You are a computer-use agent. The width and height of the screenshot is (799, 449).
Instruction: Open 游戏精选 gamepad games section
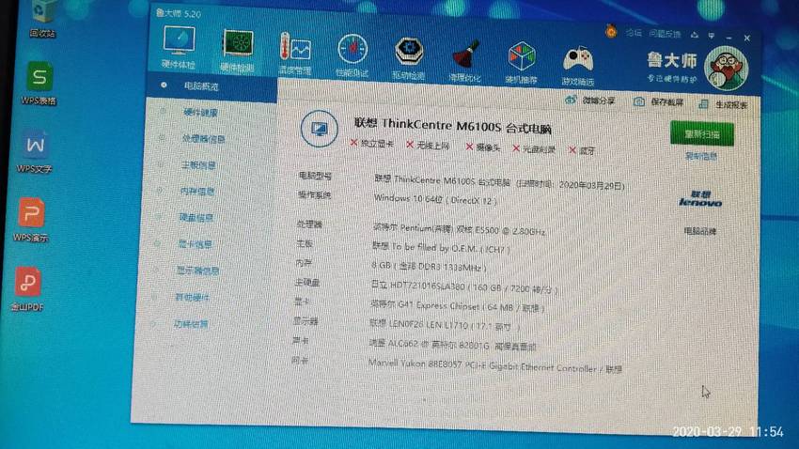pyautogui.click(x=578, y=66)
